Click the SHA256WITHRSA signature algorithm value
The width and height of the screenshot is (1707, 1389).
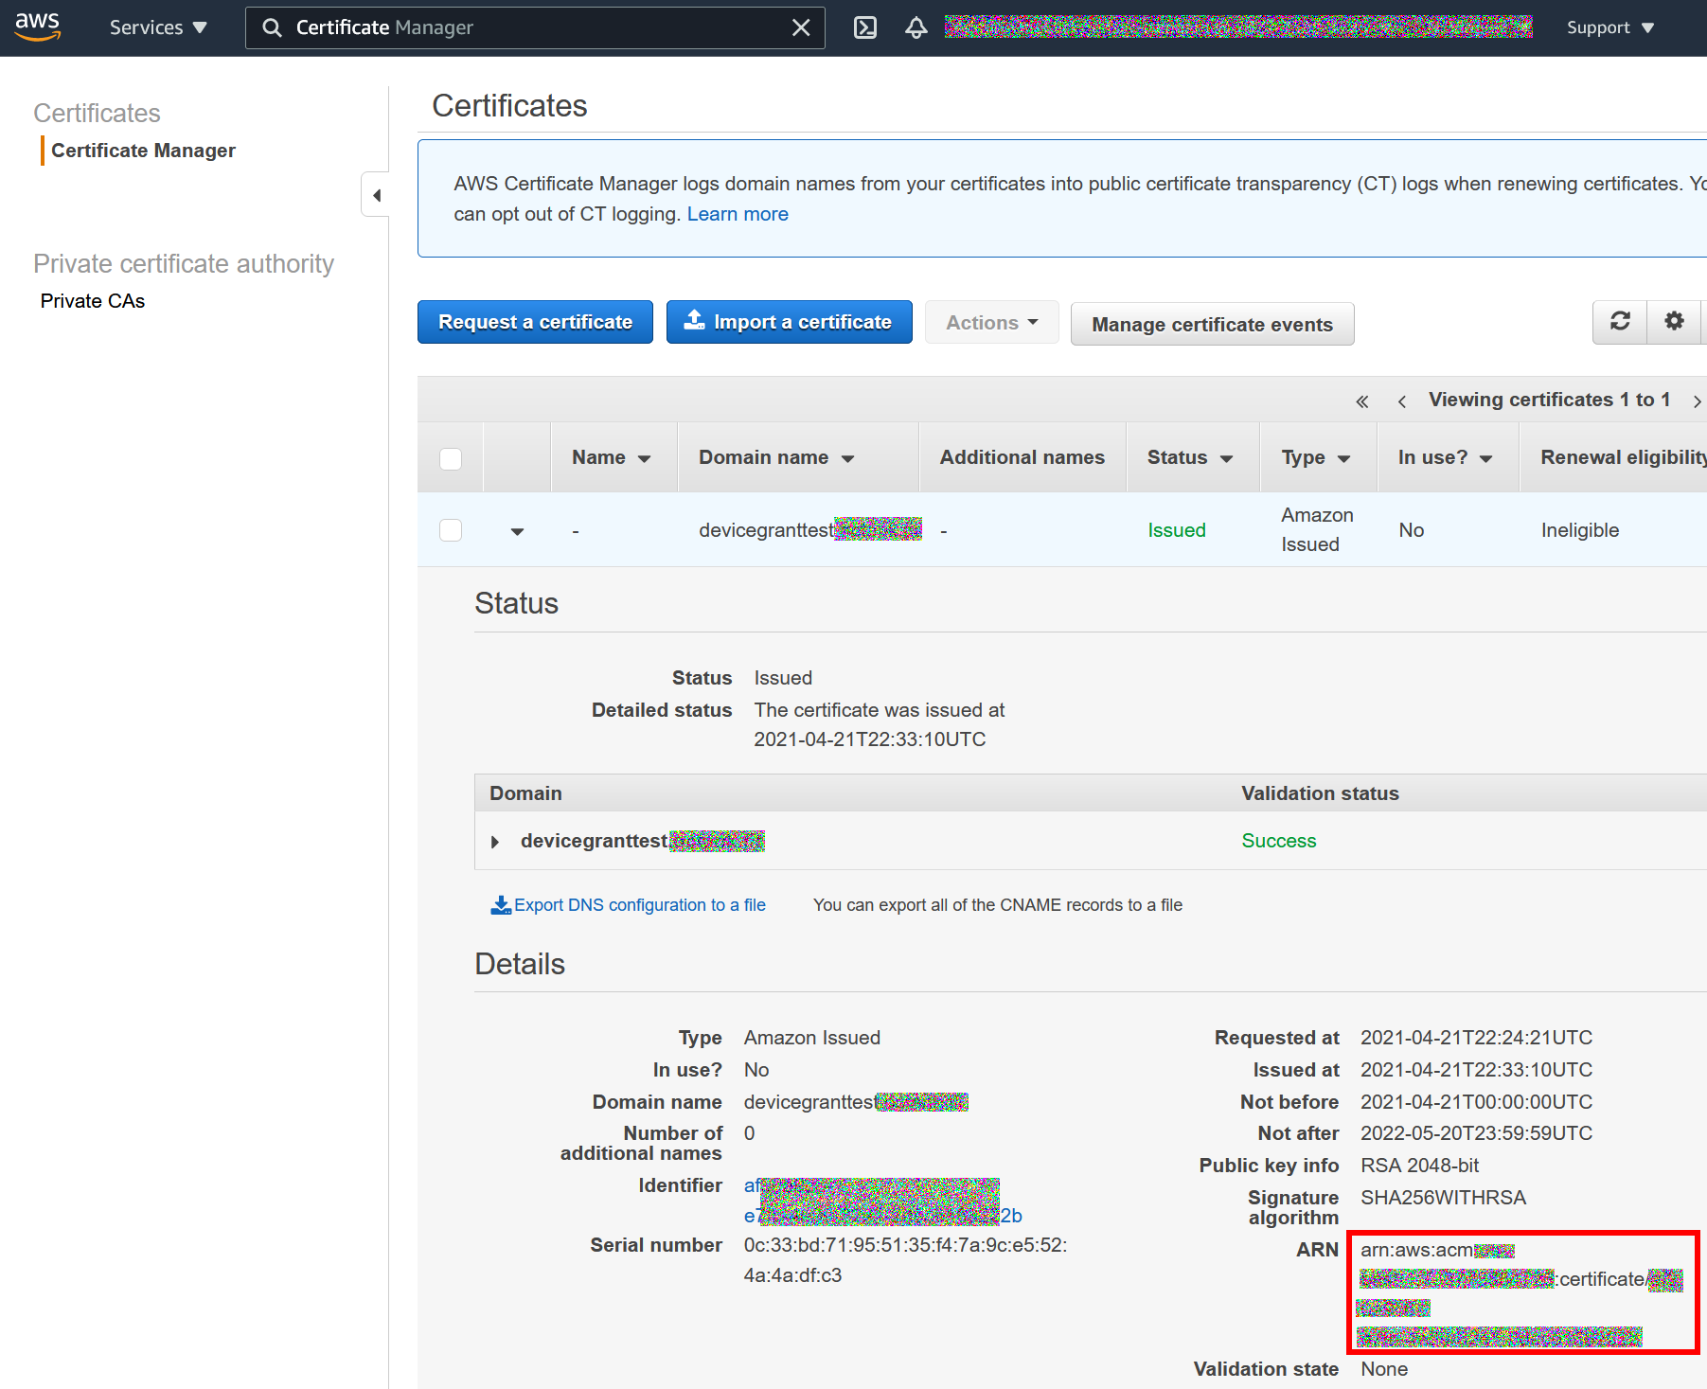pos(1443,1198)
